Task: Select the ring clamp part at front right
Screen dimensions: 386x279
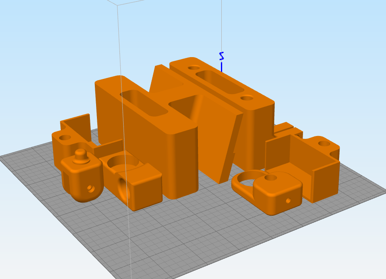Action: (x=267, y=192)
